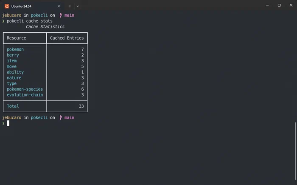
Task: Click the ability count value 1
Action: point(82,72)
